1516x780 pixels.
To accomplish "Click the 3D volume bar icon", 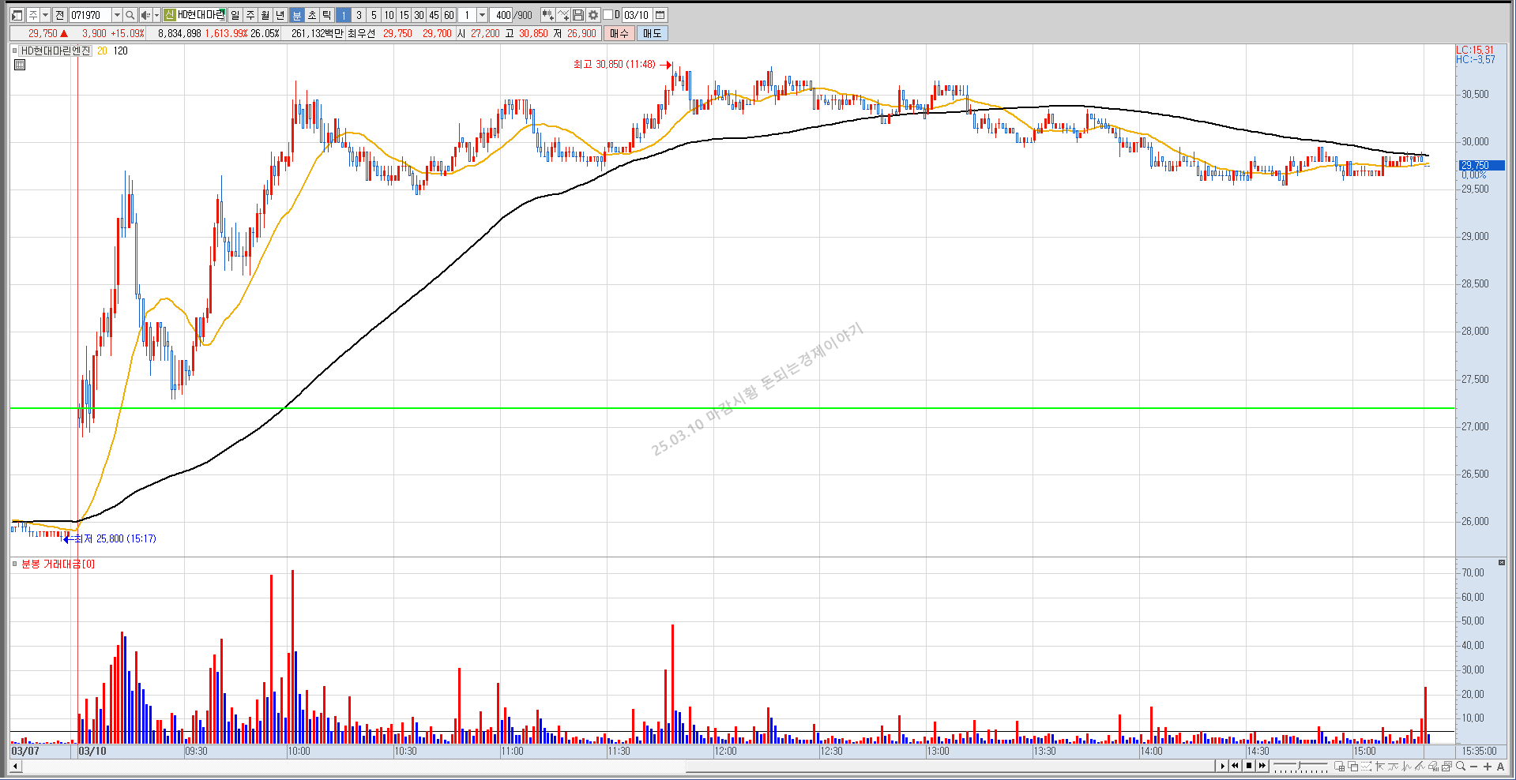I will 1433,766.
